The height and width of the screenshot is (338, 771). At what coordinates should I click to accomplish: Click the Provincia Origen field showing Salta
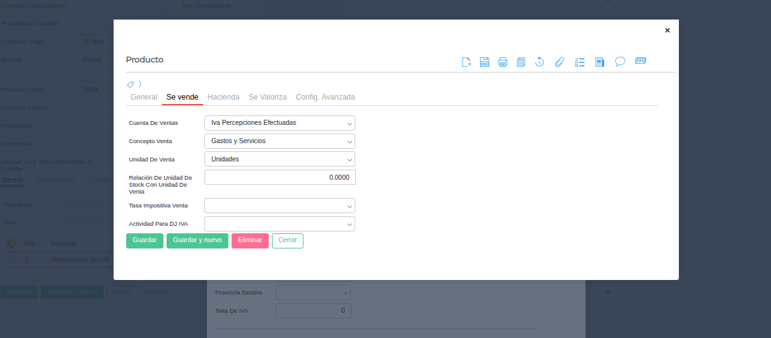click(95, 90)
